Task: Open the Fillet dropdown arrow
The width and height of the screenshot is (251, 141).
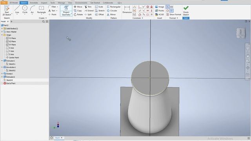Action: coord(57,7)
